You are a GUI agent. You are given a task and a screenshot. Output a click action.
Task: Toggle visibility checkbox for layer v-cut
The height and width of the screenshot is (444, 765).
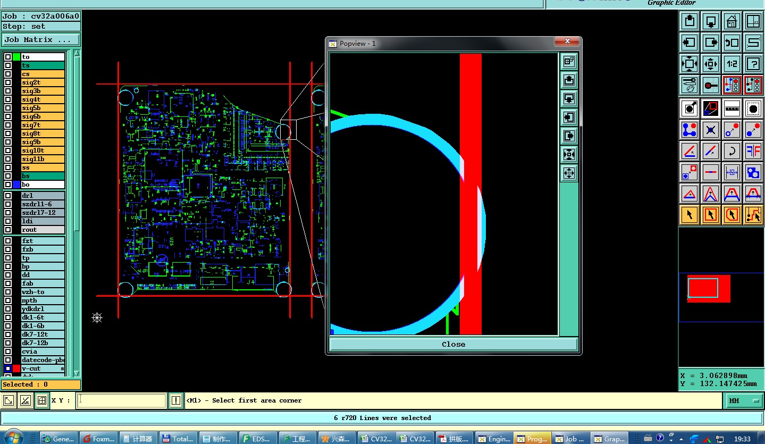pyautogui.click(x=8, y=368)
